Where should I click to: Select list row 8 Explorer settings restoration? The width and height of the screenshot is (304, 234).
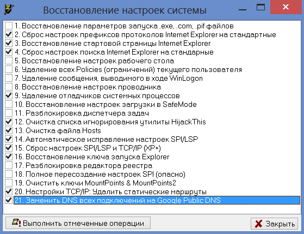point(88,87)
